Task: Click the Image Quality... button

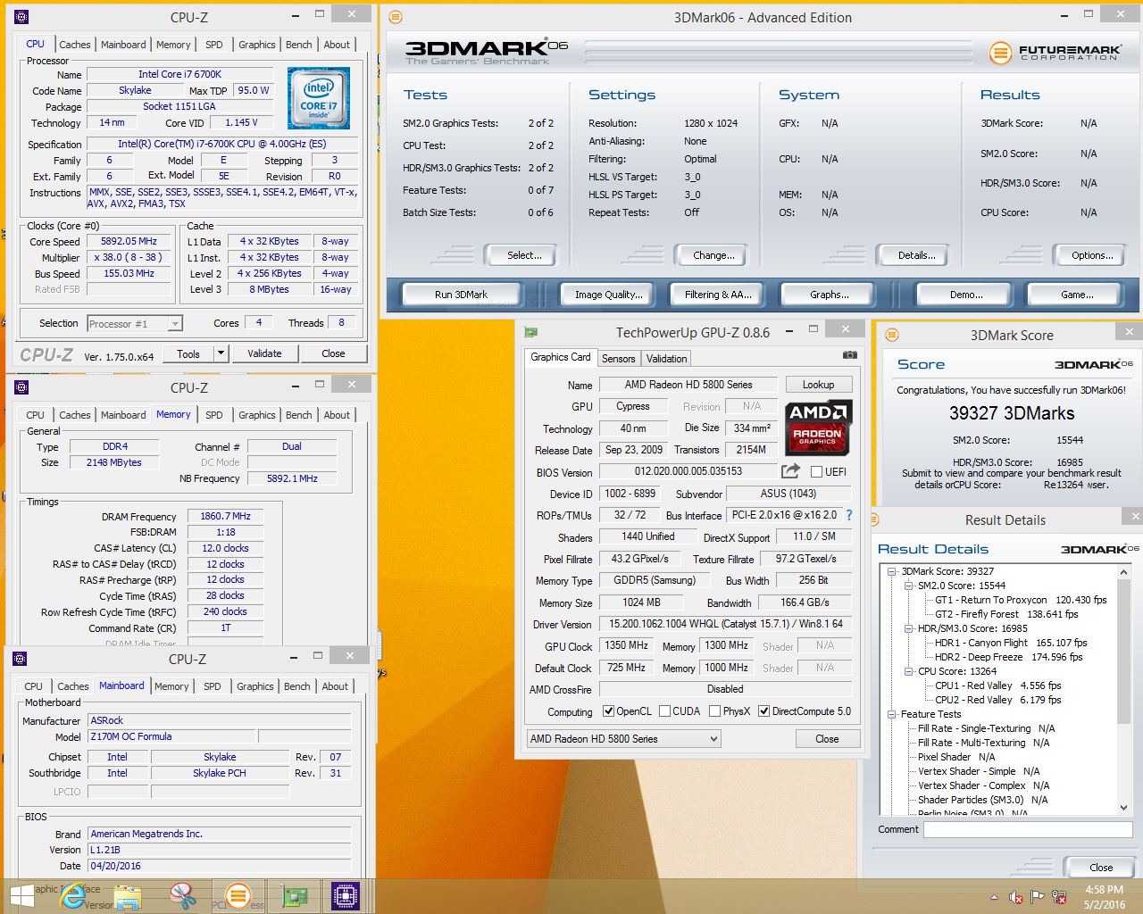Action: pos(609,295)
